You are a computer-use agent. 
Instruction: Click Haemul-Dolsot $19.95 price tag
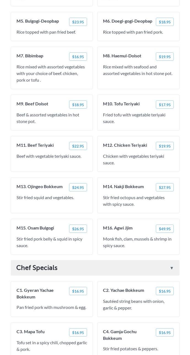pos(164,57)
